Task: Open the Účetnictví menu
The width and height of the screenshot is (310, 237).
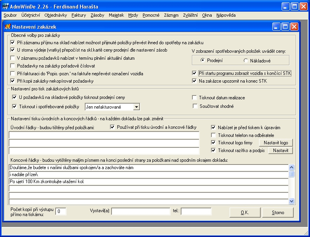Action: 31,15
